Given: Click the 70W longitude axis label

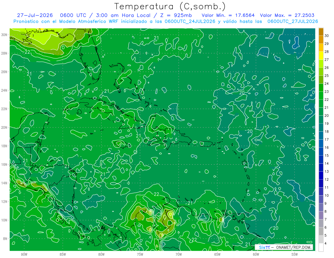Looking at the screenshot, I should pyautogui.click(x=179, y=254).
